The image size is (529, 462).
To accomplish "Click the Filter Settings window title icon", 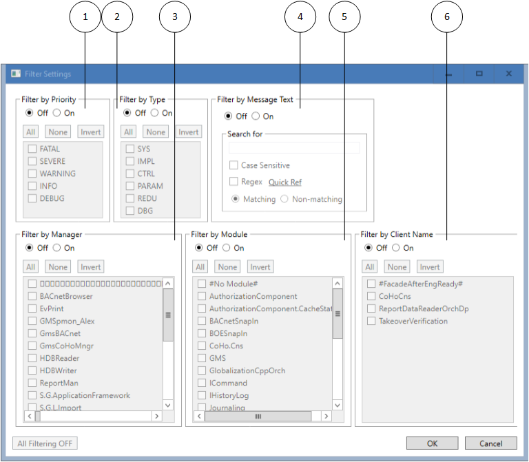I will [x=15, y=74].
